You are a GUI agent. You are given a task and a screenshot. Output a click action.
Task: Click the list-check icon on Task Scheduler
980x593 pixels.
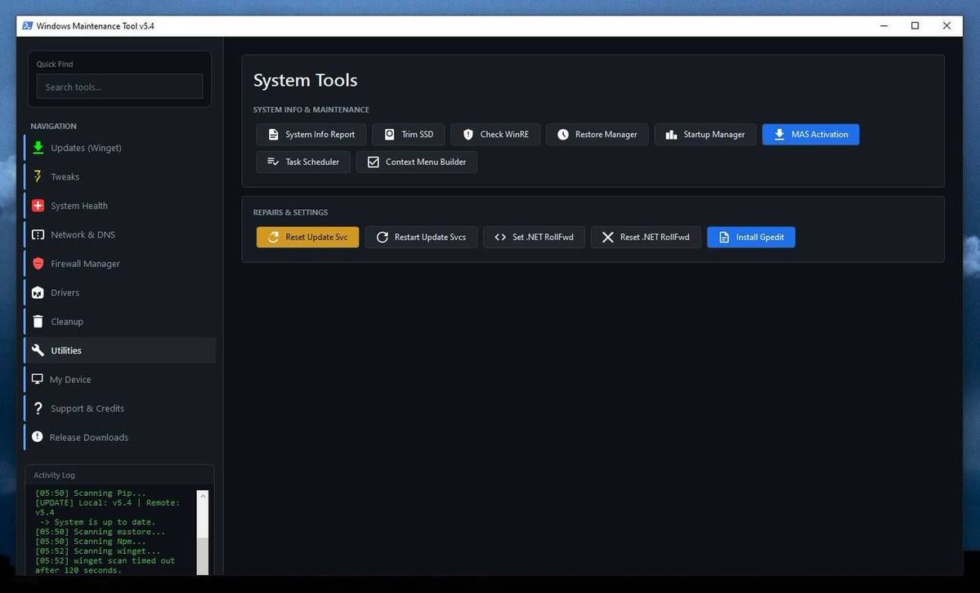click(x=273, y=162)
